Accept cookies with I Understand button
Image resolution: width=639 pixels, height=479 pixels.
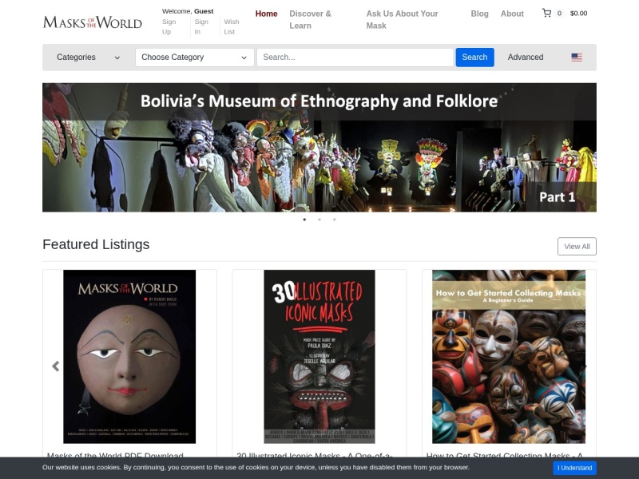pyautogui.click(x=574, y=468)
